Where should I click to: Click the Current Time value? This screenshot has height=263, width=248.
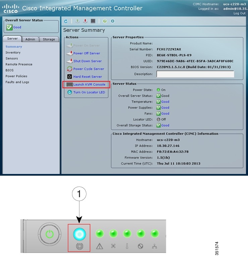point(178,163)
